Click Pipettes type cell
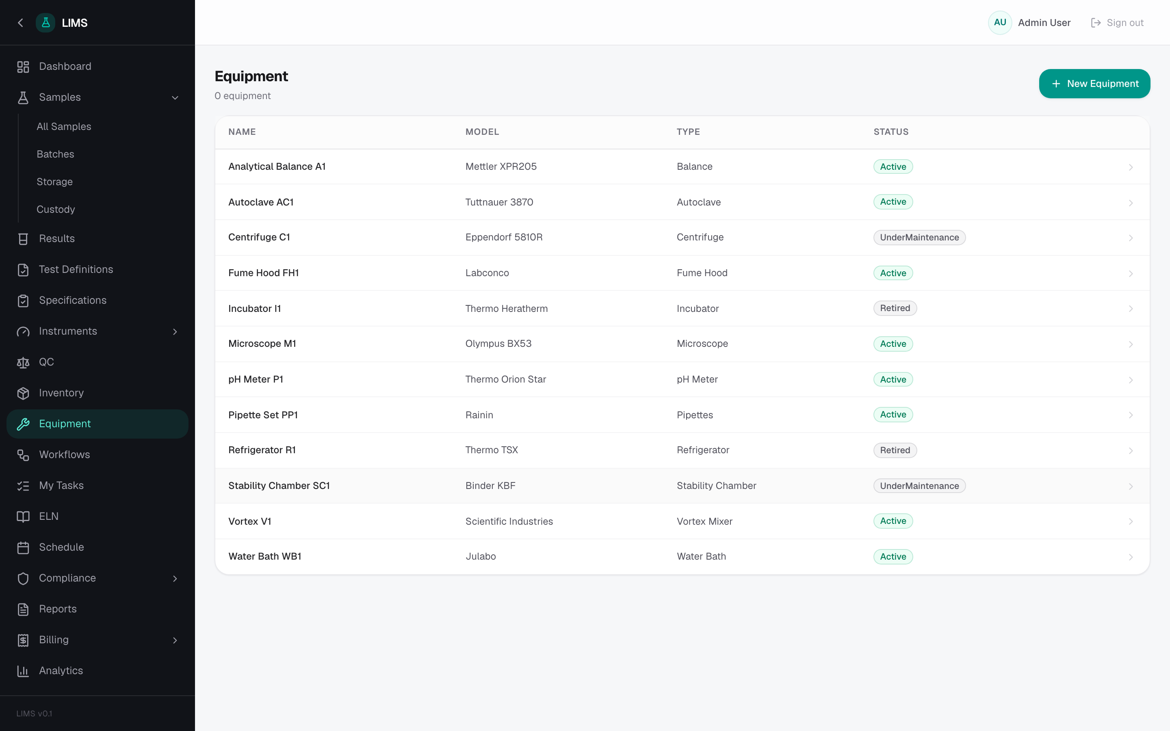Image resolution: width=1170 pixels, height=731 pixels. pyautogui.click(x=695, y=415)
